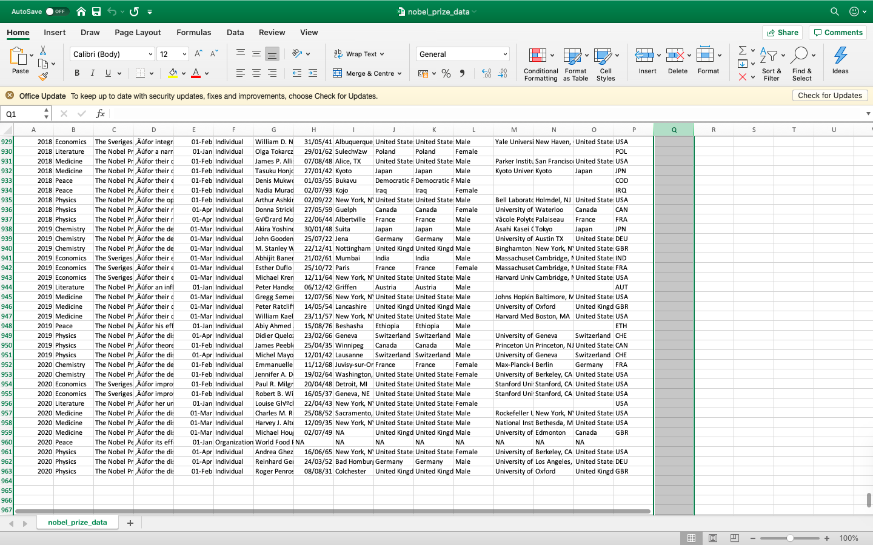
Task: Open the Review tab
Action: (x=272, y=33)
